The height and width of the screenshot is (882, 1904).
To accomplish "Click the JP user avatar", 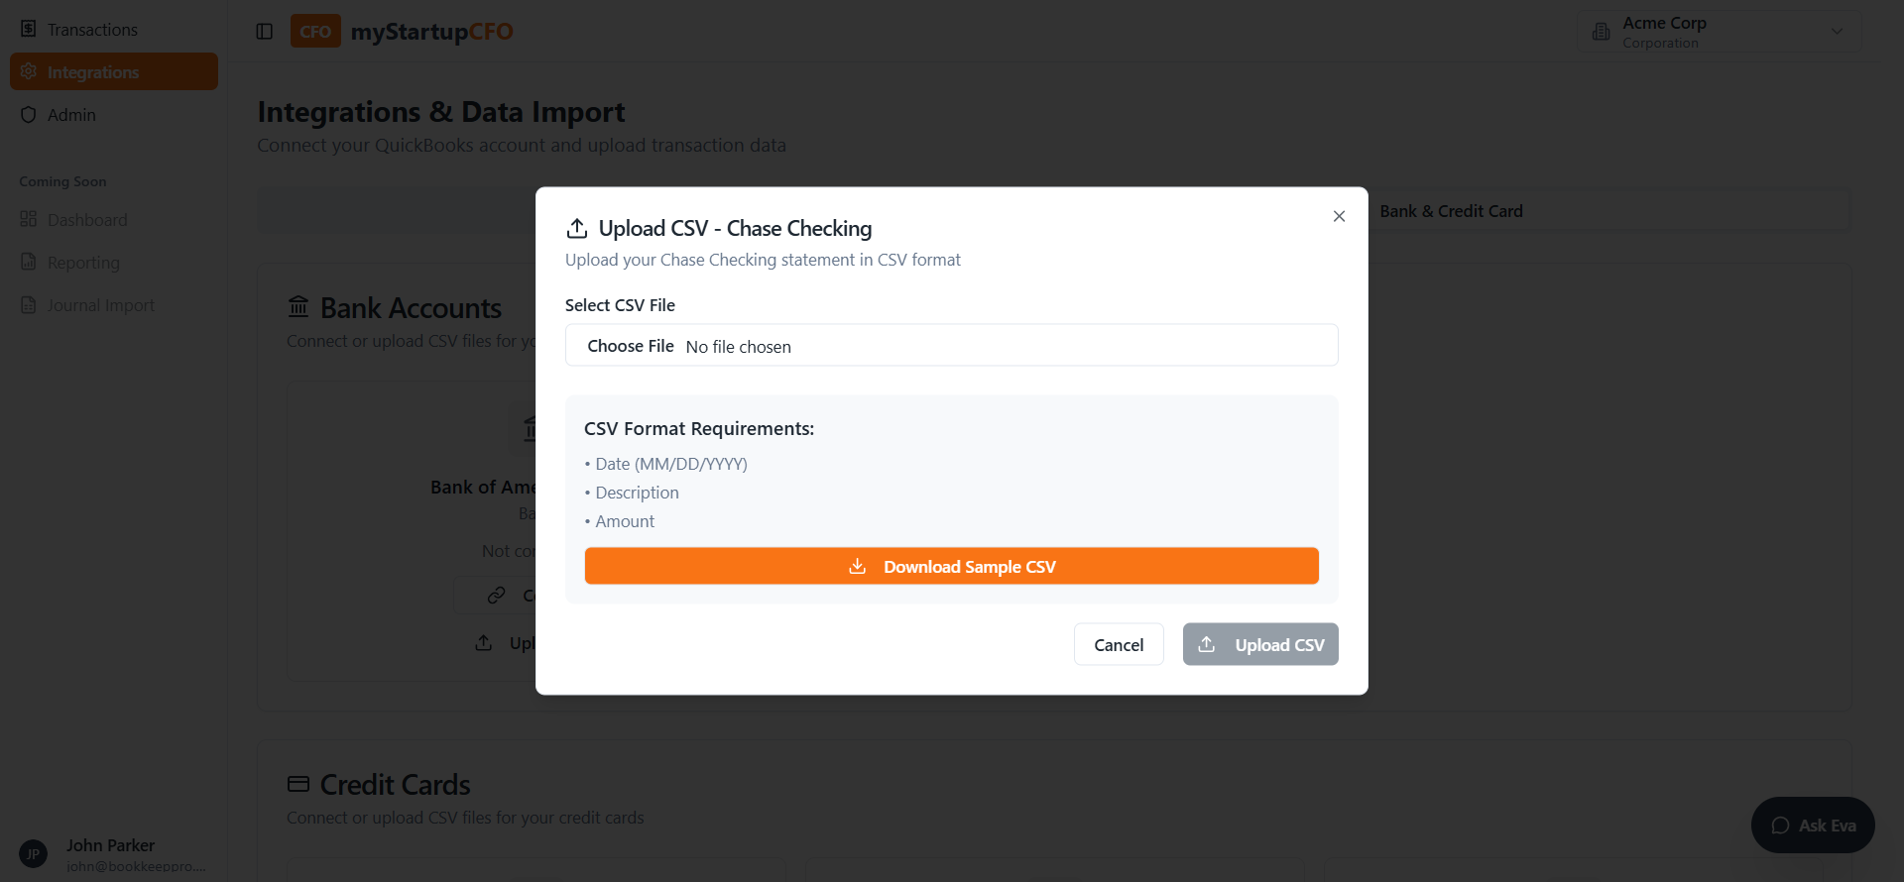I will click(33, 854).
